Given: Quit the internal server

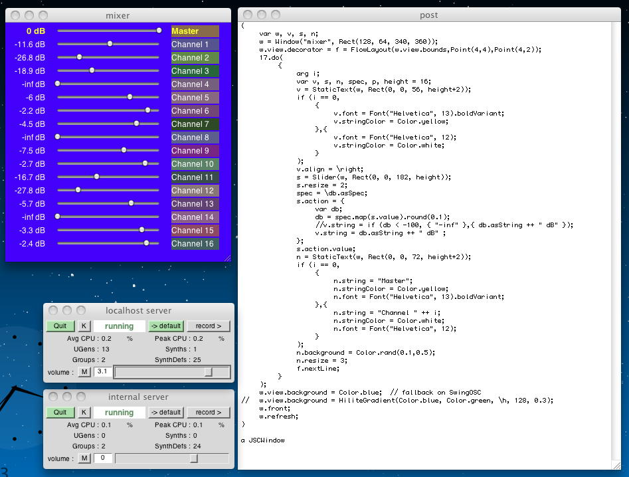Looking at the screenshot, I should (60, 413).
